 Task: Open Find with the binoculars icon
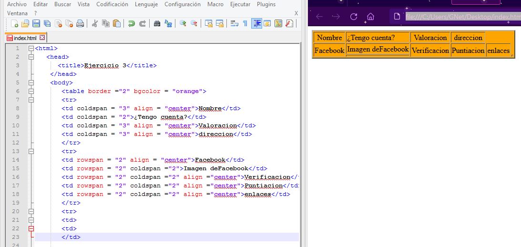(157, 23)
